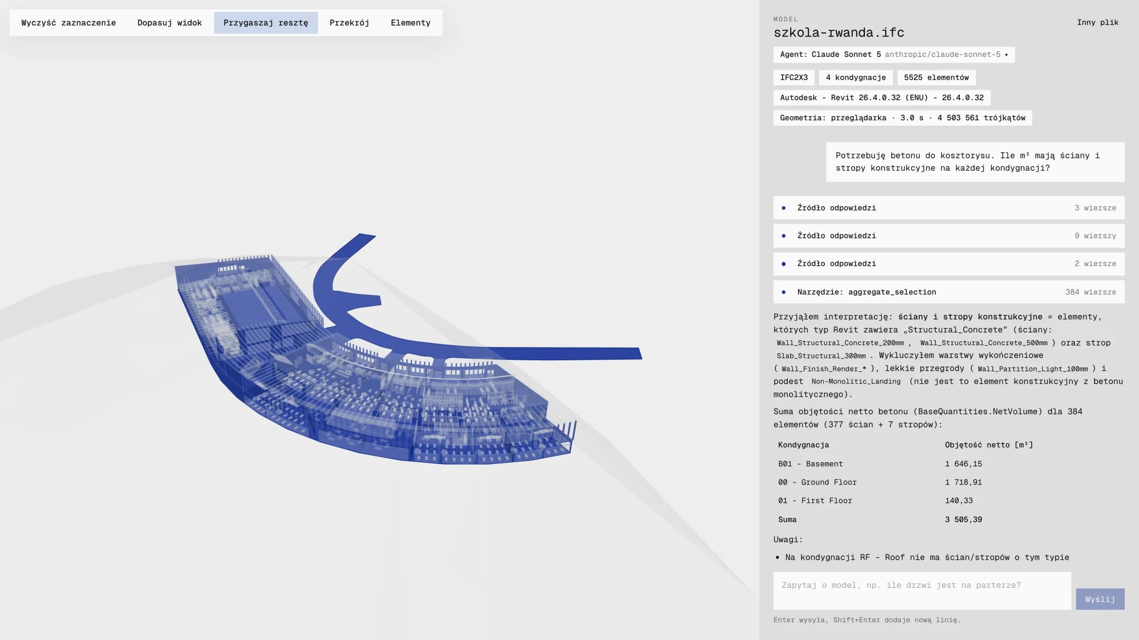This screenshot has width=1139, height=640.
Task: Click Slab_Structural_300mm code text
Action: click(821, 356)
